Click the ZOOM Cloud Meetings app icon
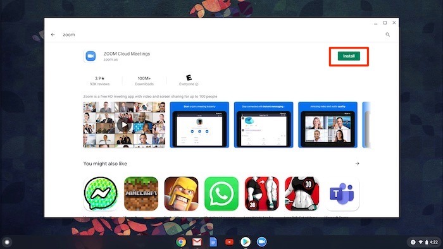This screenshot has height=249, width=443. coord(90,56)
